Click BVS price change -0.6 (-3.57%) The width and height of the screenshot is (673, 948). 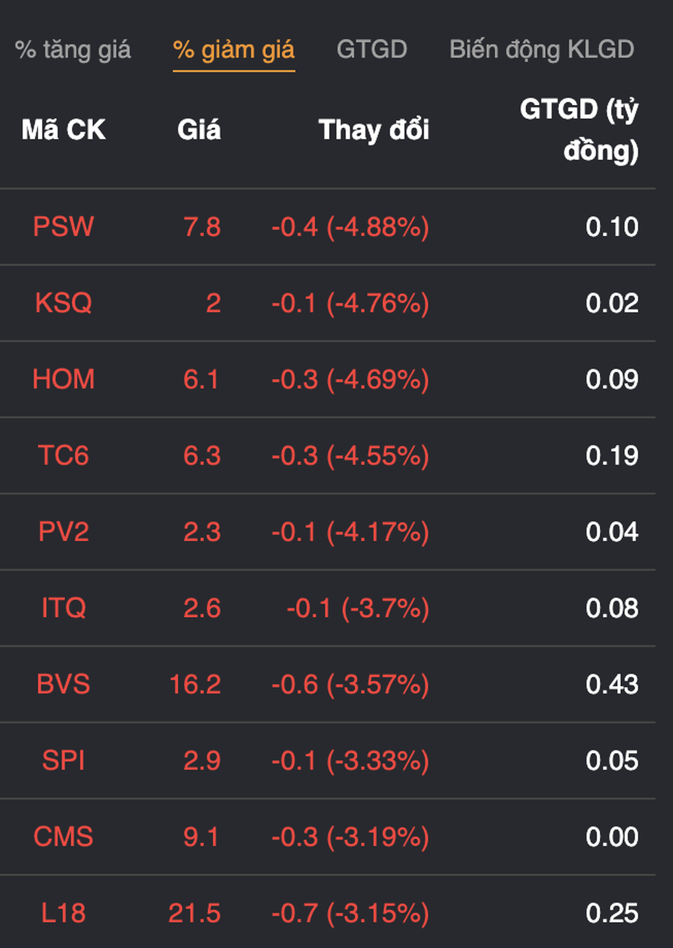coord(350,684)
